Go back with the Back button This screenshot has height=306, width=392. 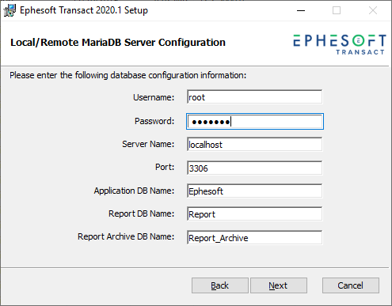(220, 285)
